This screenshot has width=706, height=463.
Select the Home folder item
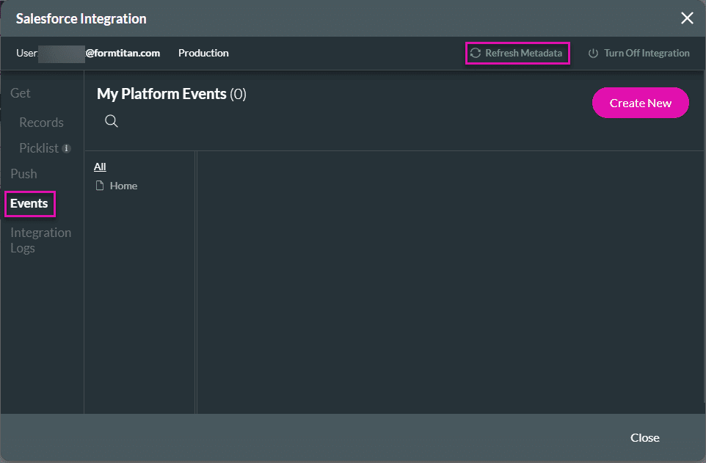(123, 186)
